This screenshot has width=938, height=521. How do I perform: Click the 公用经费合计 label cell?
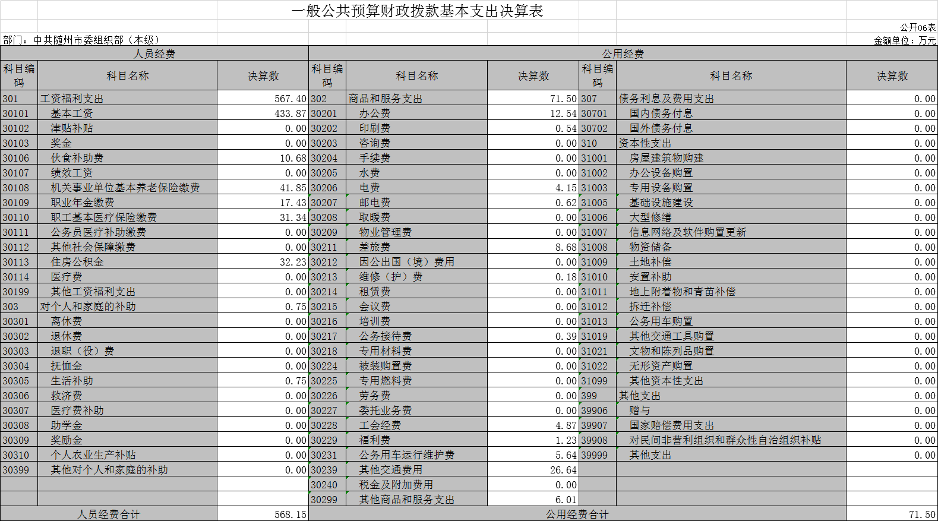(x=577, y=514)
